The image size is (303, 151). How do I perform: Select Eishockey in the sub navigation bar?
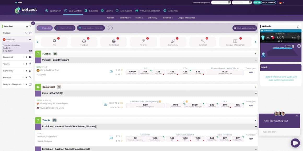(153, 18)
